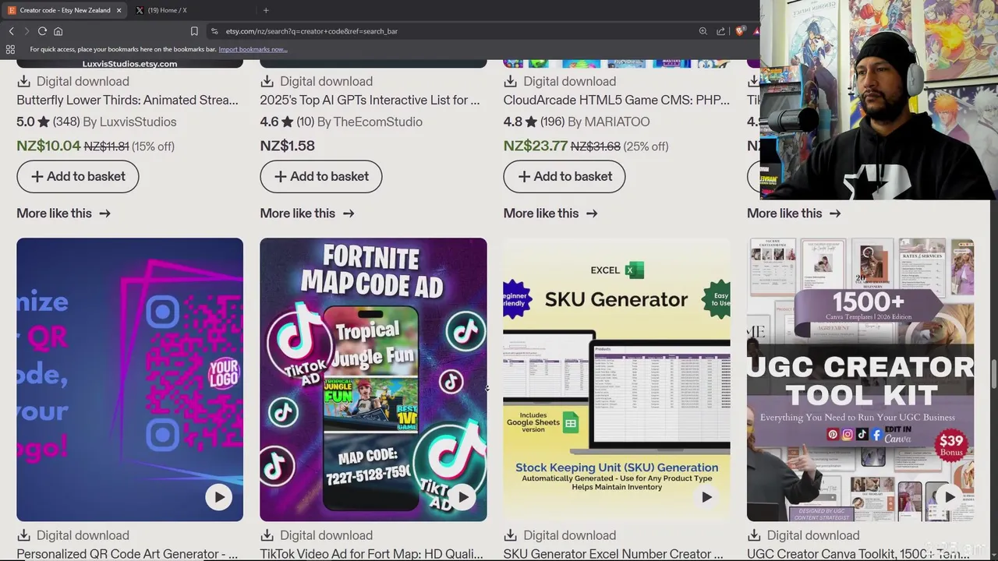Click the LuxvisStudios 5.0 star rating icon
This screenshot has width=998, height=561.
[x=44, y=122]
